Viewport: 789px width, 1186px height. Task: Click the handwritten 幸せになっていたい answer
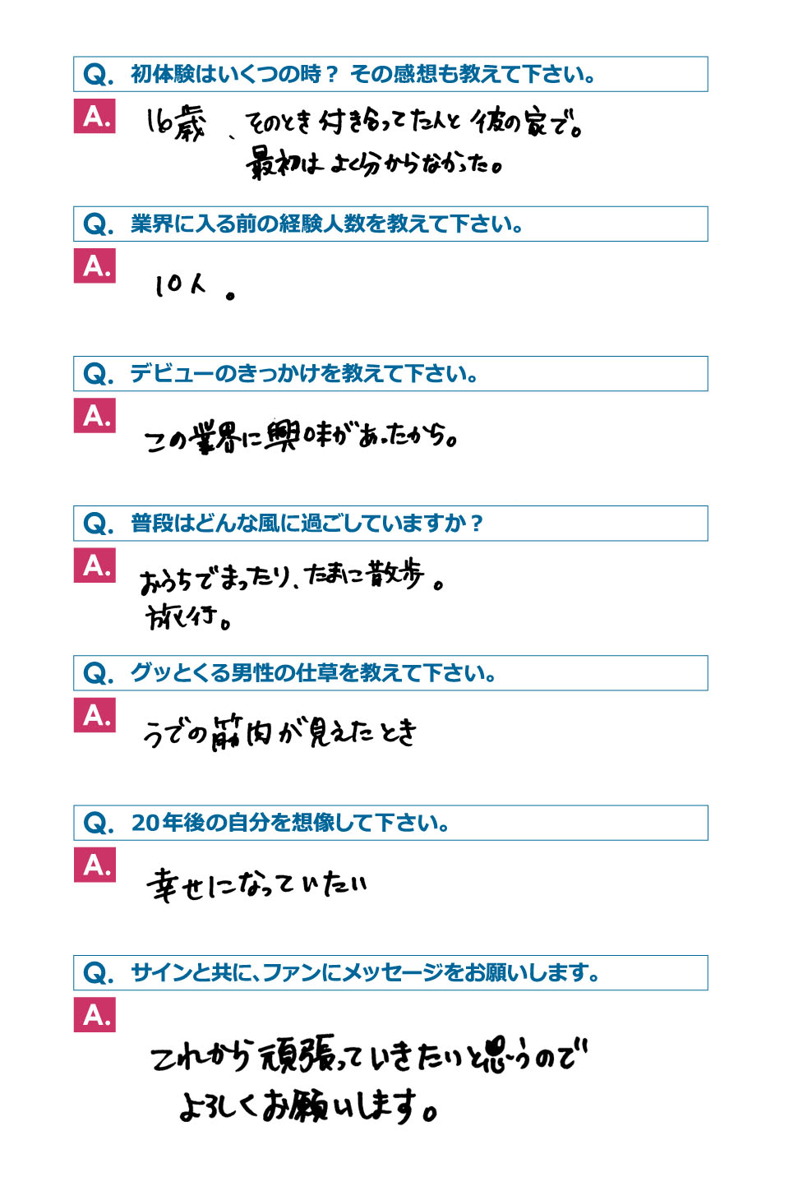tap(256, 884)
